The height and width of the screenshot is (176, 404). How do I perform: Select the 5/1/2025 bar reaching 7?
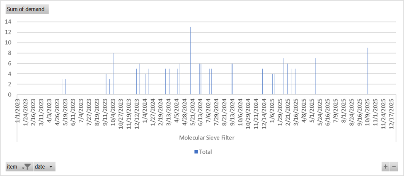pos(315,77)
